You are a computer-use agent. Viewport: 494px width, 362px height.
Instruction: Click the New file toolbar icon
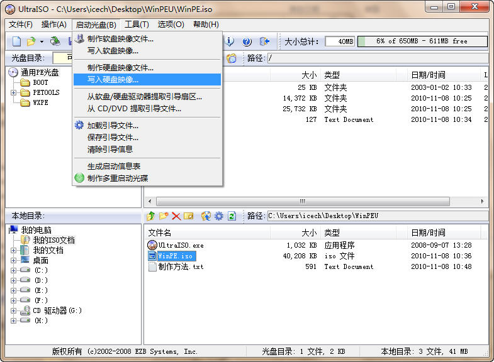tap(17, 41)
